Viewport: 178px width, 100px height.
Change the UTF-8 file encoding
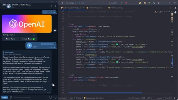pyautogui.click(x=149, y=98)
